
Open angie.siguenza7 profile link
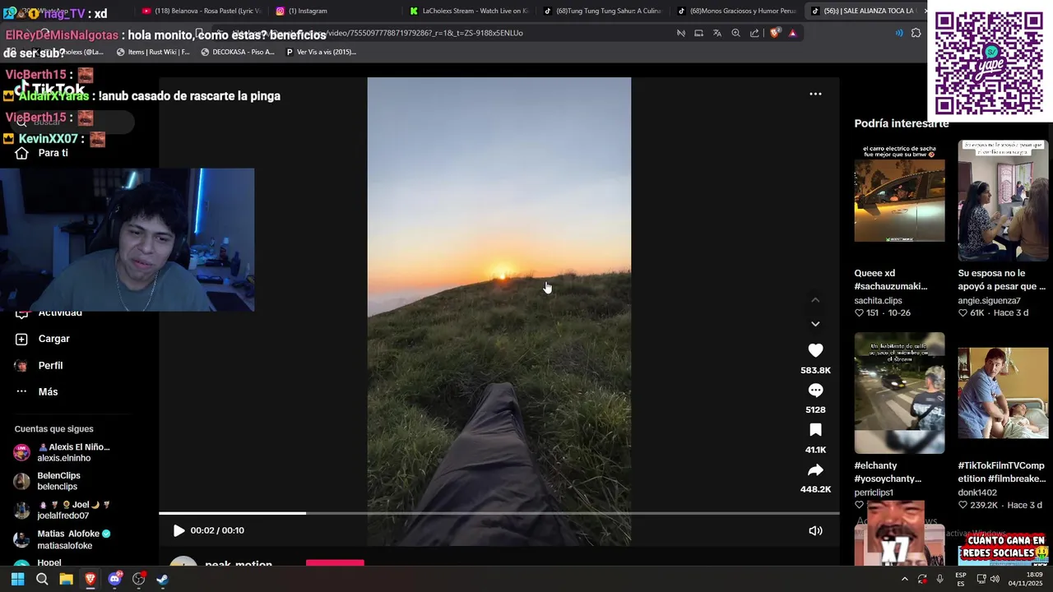[989, 301]
